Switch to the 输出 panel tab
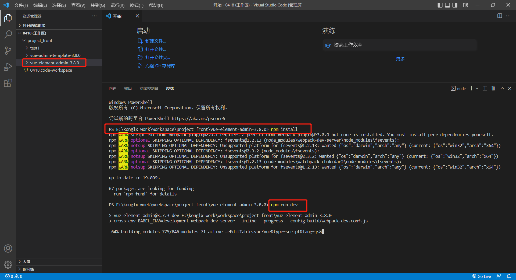The image size is (516, 280). (x=128, y=88)
